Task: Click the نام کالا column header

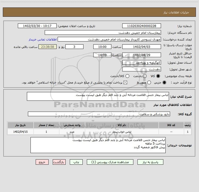Action: click(x=121, y=125)
